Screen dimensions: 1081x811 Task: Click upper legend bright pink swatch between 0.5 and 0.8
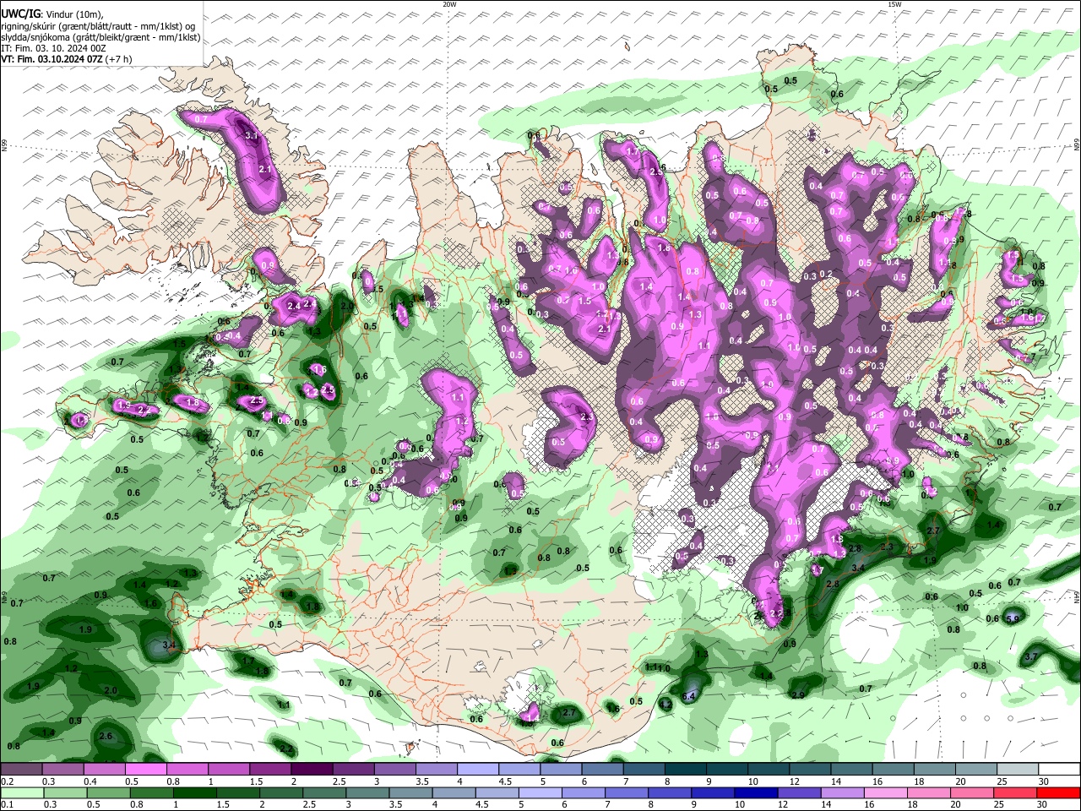pos(145,770)
